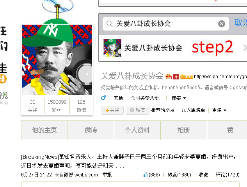Expand the 标签 dropdown
The width and height of the screenshot is (247, 187).
click(x=178, y=98)
